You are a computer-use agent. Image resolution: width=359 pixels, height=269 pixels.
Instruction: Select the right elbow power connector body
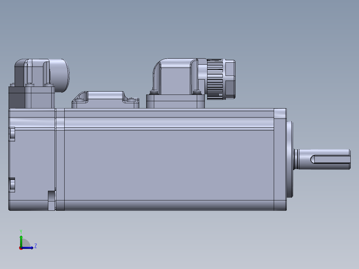pos(176,77)
